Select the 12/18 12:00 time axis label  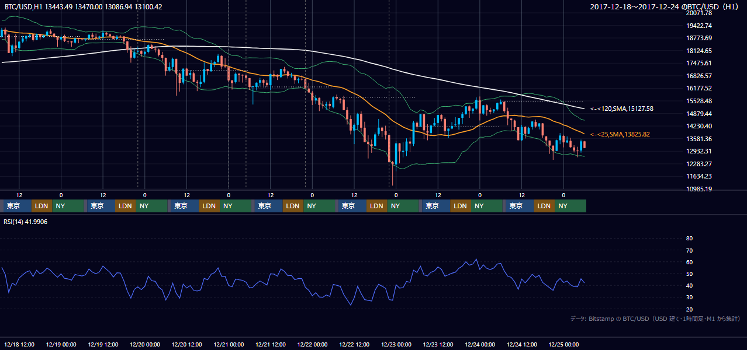[x=20, y=344]
